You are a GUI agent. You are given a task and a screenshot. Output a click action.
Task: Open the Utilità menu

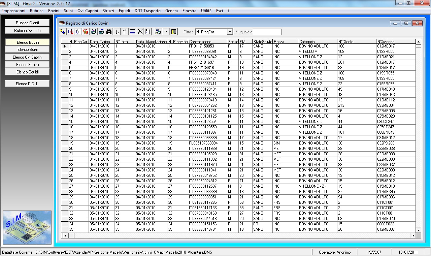pos(206,11)
